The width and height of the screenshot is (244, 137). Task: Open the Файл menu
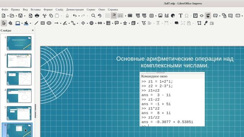(5, 10)
